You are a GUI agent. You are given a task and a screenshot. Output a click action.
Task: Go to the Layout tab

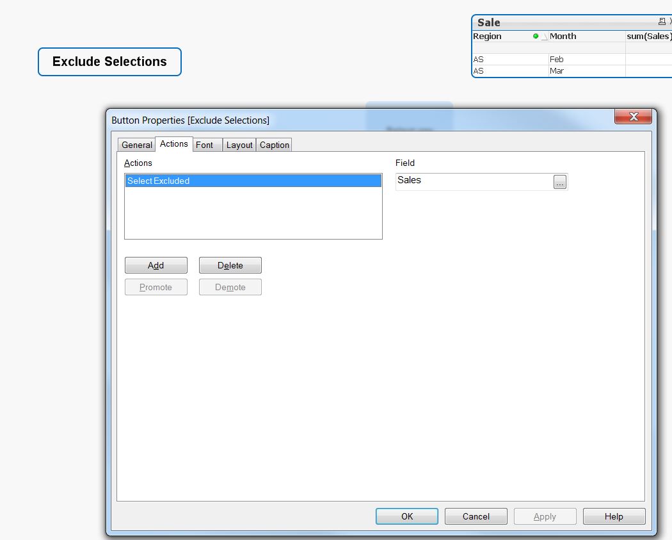click(239, 145)
